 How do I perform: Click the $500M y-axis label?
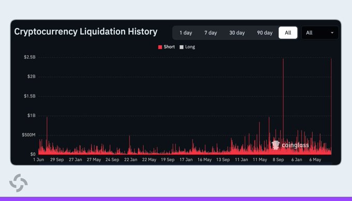click(x=28, y=135)
